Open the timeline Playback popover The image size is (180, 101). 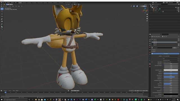[5, 91]
